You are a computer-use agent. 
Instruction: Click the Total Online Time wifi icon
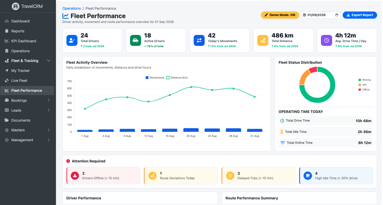pos(283,143)
